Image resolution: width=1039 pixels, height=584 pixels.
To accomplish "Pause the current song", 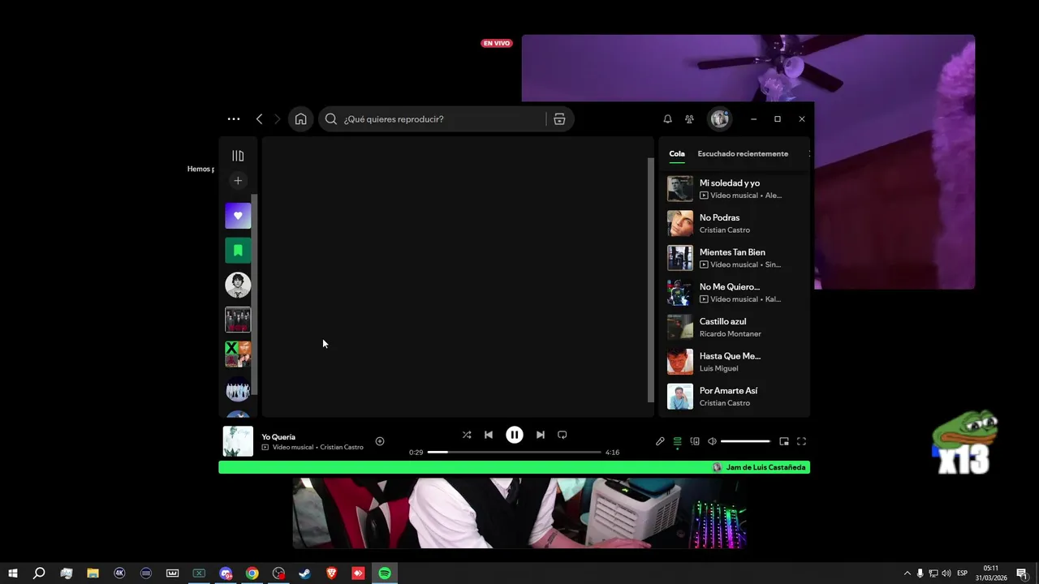I will [x=515, y=435].
